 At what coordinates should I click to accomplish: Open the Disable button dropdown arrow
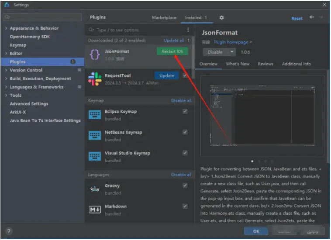pos(232,52)
